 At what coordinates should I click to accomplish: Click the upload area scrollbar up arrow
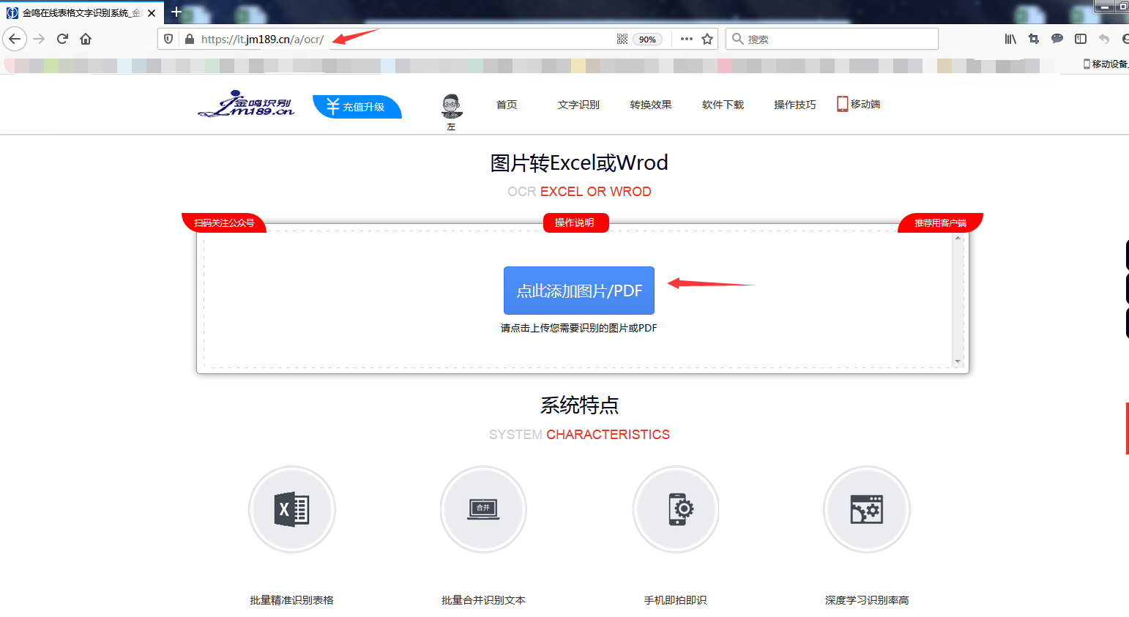(958, 239)
